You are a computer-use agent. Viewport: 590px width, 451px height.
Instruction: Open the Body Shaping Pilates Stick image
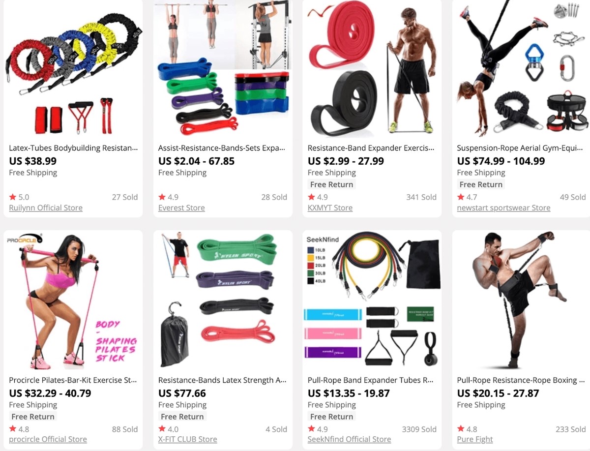[73, 301]
